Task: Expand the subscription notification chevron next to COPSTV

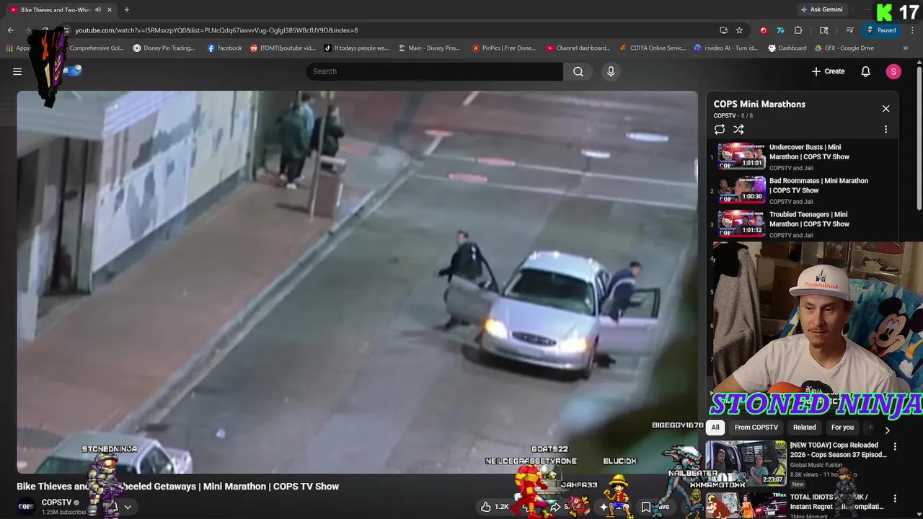Action: click(x=128, y=507)
